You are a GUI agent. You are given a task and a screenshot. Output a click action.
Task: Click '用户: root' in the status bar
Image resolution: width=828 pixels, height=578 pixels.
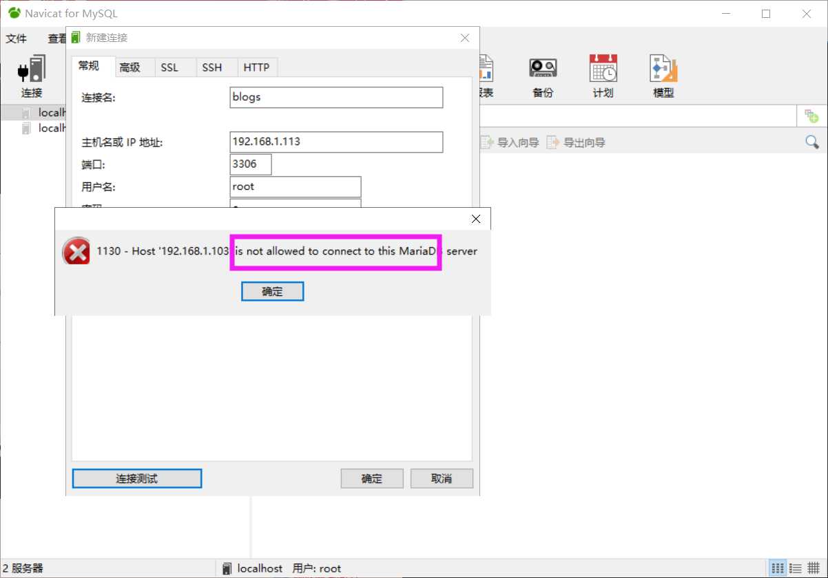pos(317,568)
